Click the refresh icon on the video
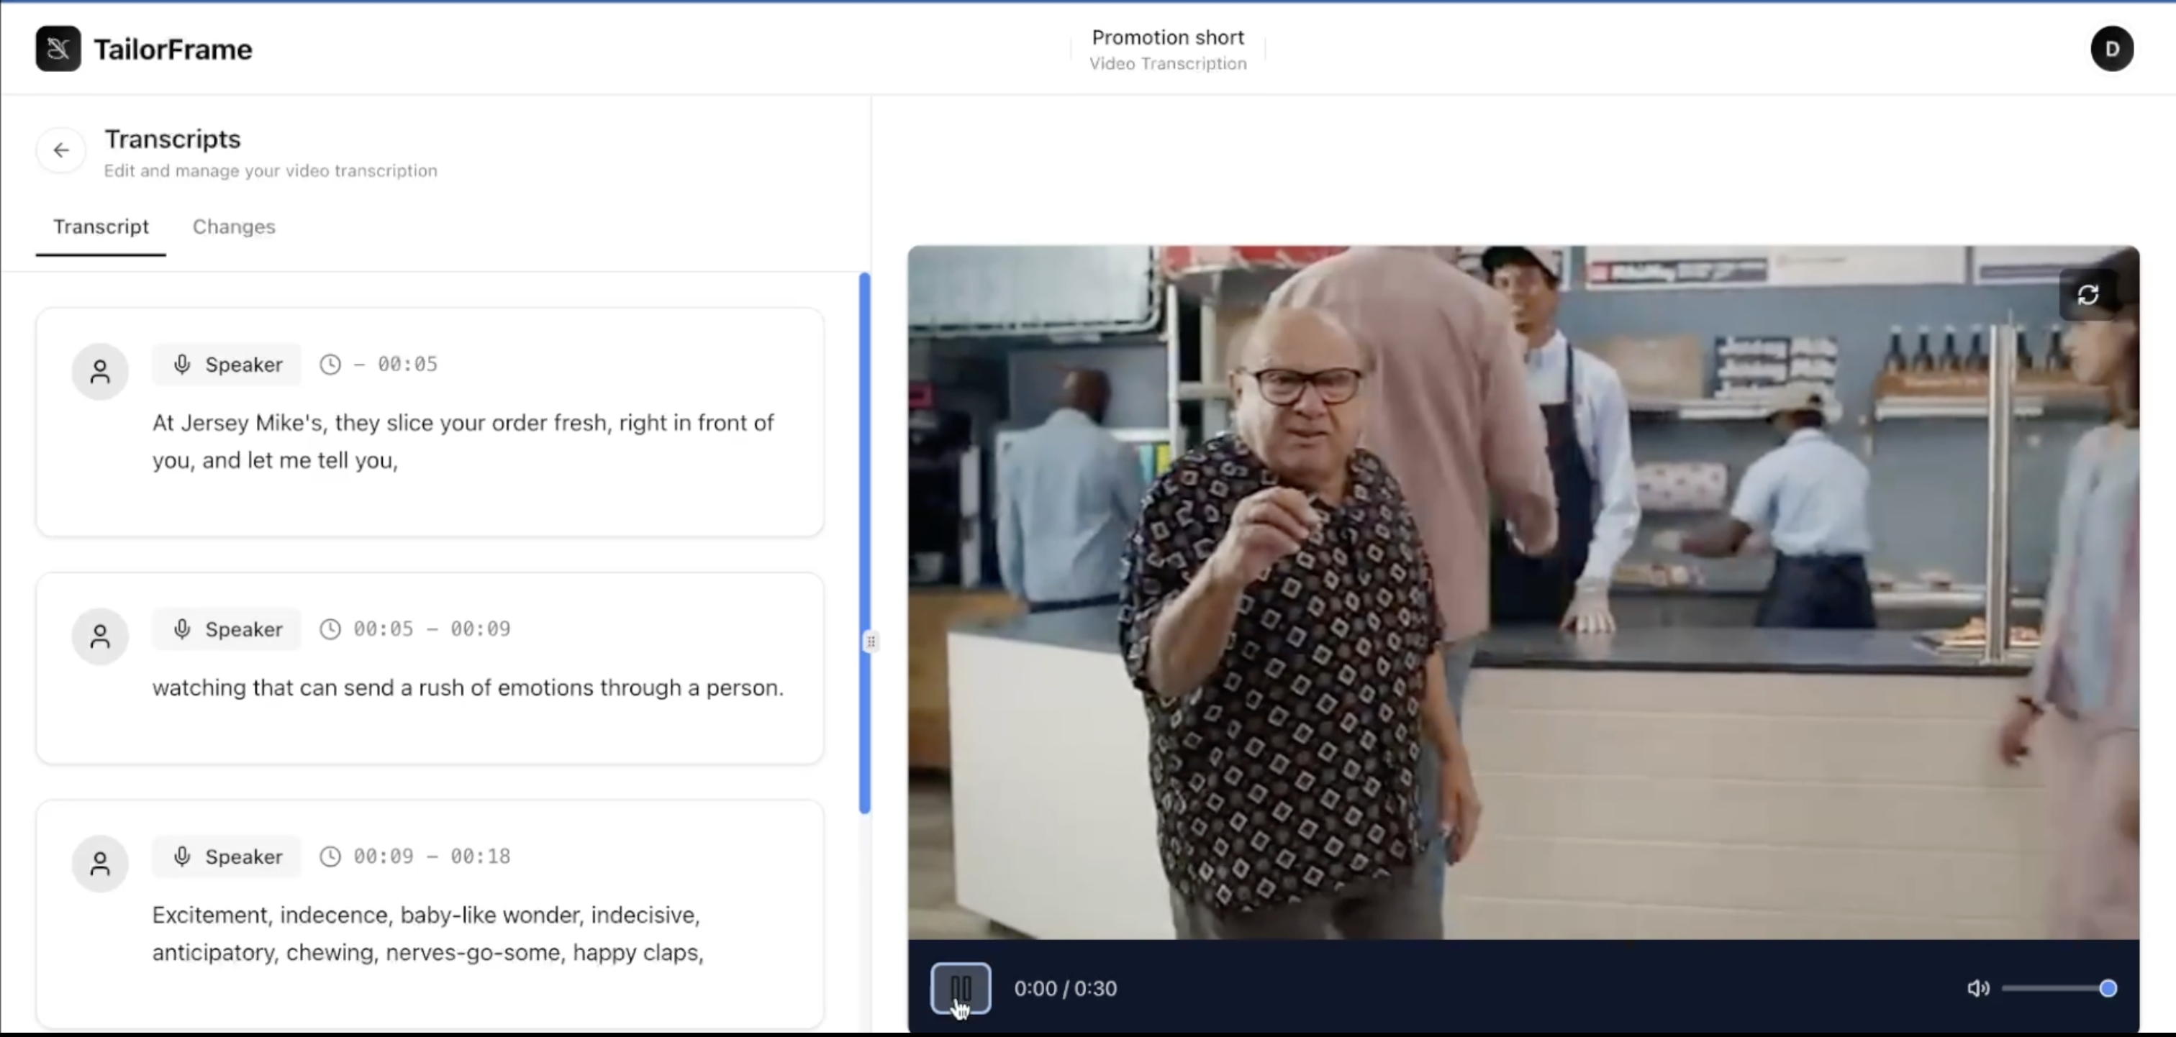The height and width of the screenshot is (1037, 2176). coord(2087,295)
